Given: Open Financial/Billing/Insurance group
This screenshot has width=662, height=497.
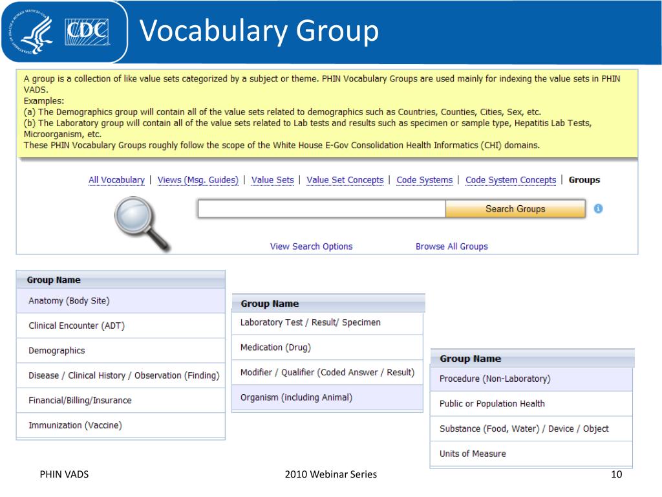Looking at the screenshot, I should pos(121,401).
